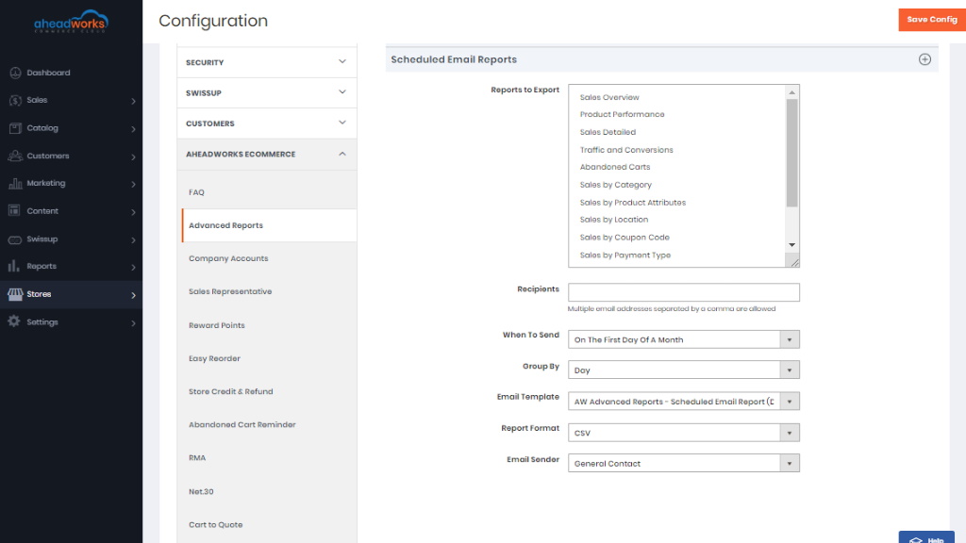This screenshot has height=543, width=966.
Task: Click the Scheduled Email Reports heading
Action: tap(454, 59)
